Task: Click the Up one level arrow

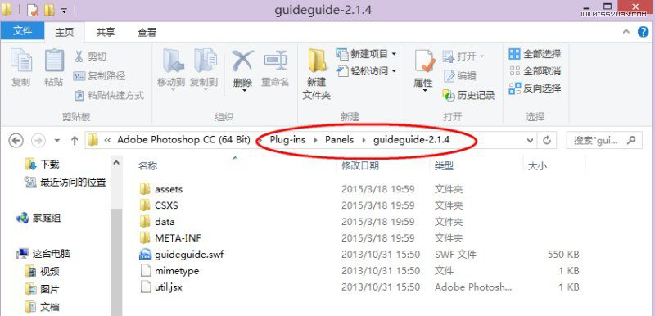Action: click(75, 141)
